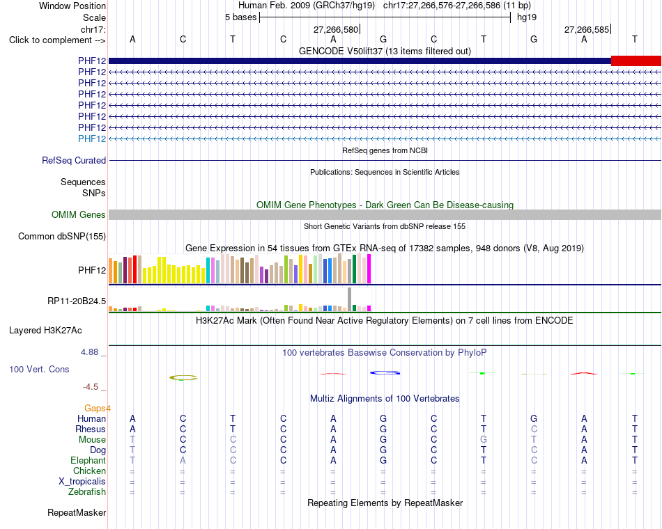Open 'Publications: Sequences in Scientific Articles' title
The width and height of the screenshot is (662, 529).
(x=385, y=172)
